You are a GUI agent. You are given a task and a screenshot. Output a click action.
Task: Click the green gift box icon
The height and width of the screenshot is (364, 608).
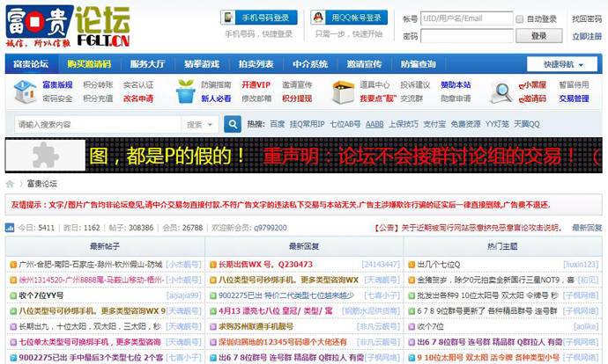point(185,91)
